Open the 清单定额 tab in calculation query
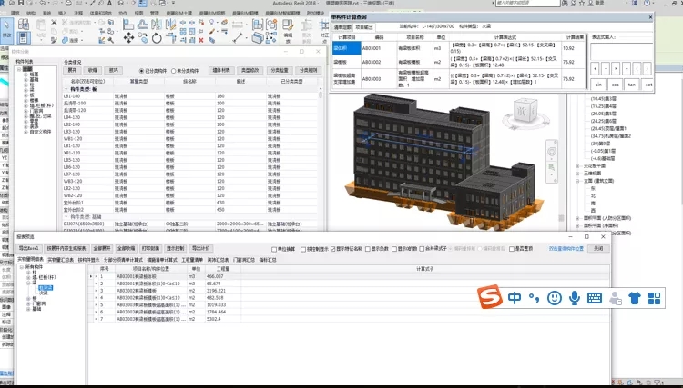The height and width of the screenshot is (388, 683). pyautogui.click(x=342, y=27)
